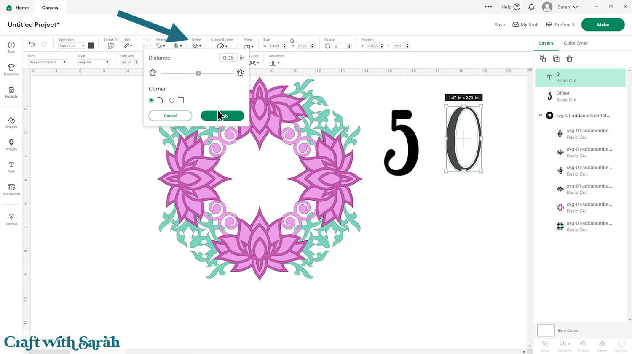Click the Blank Canvas color swatch
The width and height of the screenshot is (632, 354).
pos(546,330)
